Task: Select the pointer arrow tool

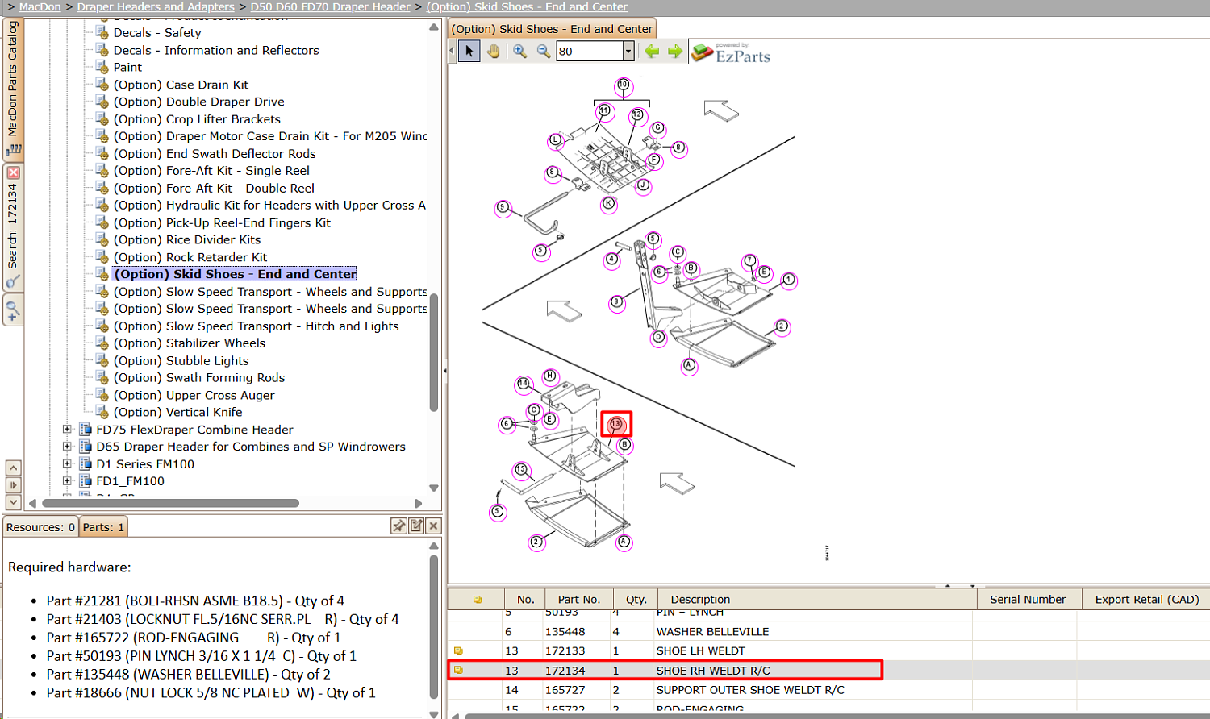Action: [469, 52]
